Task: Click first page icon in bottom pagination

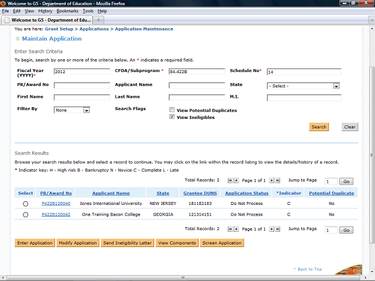Action: [230, 229]
